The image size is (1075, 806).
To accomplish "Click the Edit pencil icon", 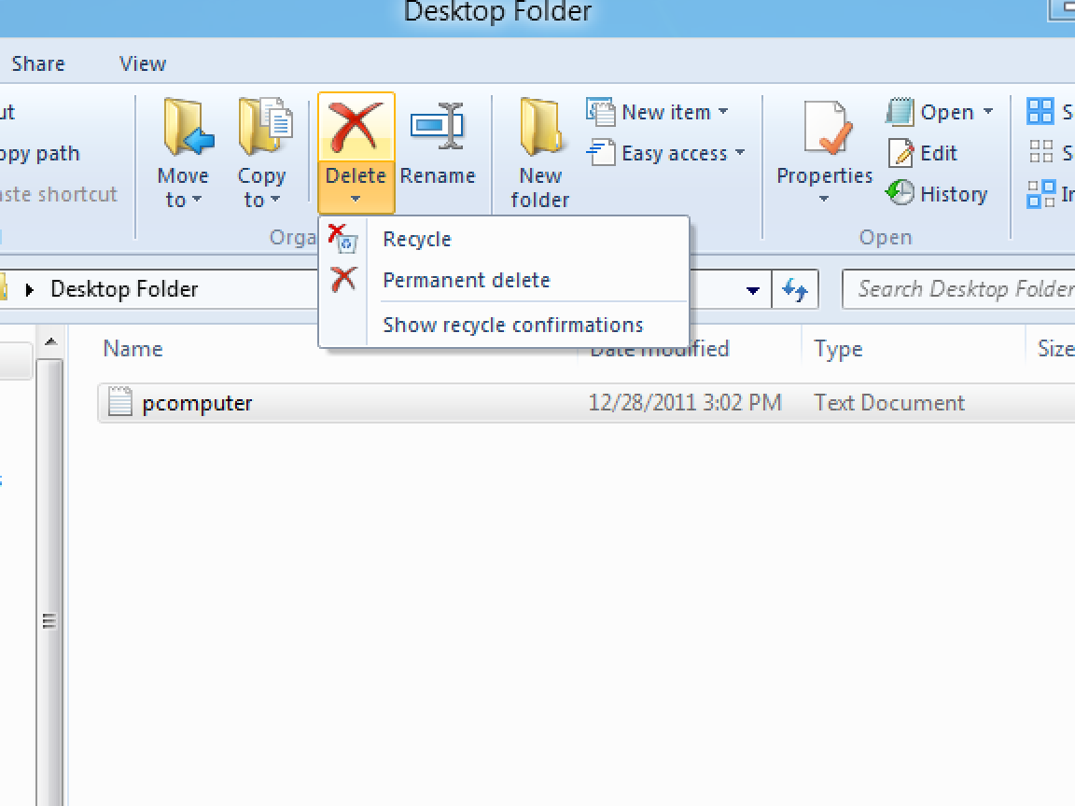I will pos(900,153).
